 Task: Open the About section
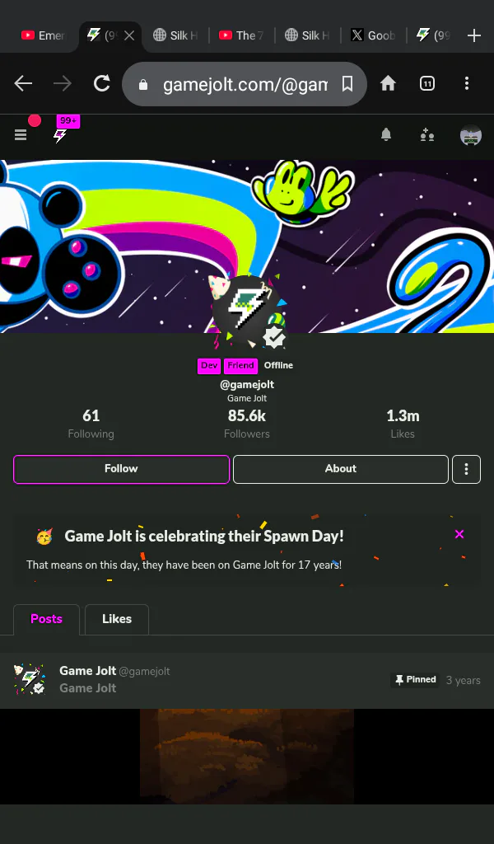tap(341, 469)
